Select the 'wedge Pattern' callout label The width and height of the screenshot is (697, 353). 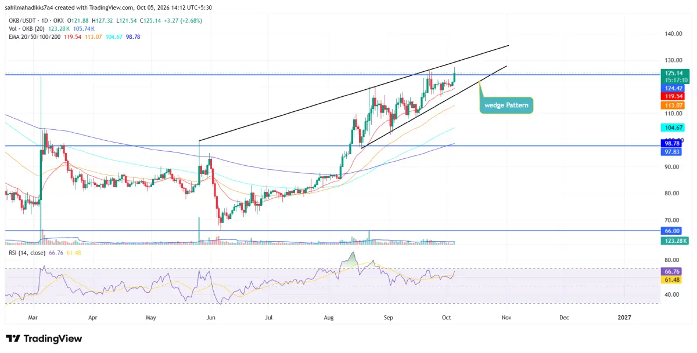[x=506, y=105]
